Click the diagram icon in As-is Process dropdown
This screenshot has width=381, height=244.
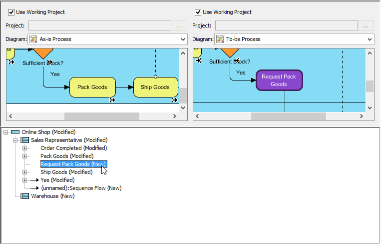33,39
